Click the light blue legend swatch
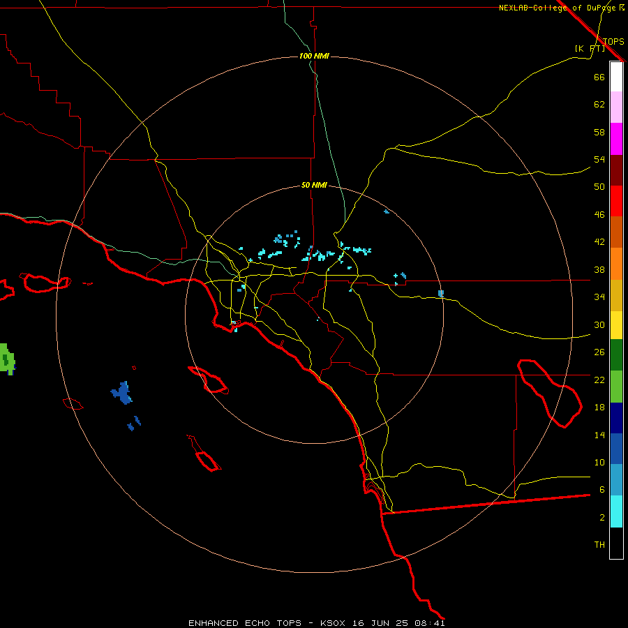 click(x=616, y=480)
